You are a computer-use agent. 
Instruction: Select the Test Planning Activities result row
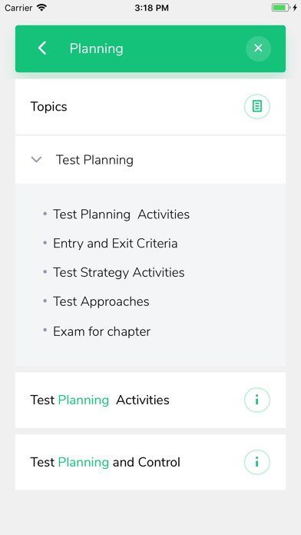[x=150, y=400]
